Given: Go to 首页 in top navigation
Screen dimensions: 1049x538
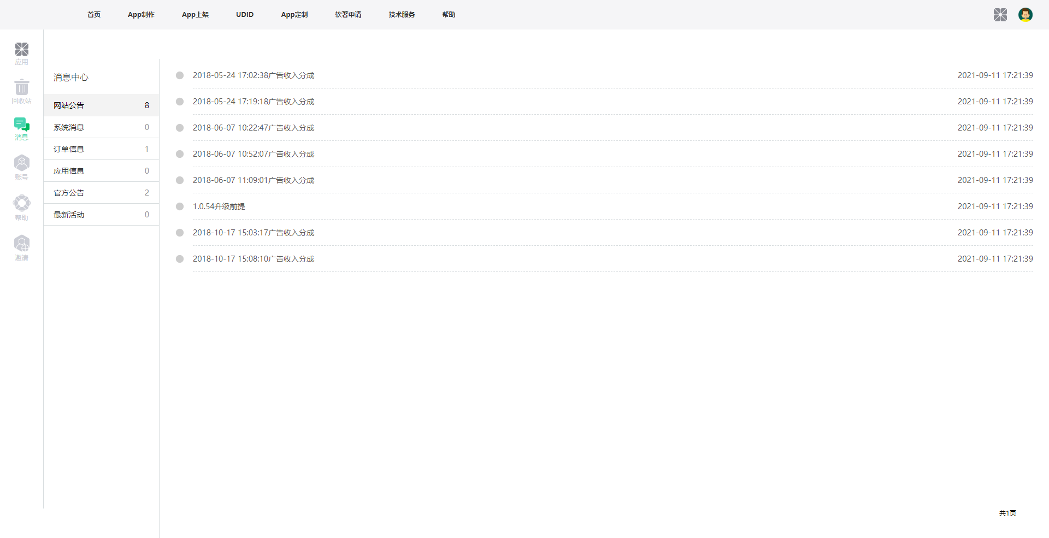Looking at the screenshot, I should [94, 15].
